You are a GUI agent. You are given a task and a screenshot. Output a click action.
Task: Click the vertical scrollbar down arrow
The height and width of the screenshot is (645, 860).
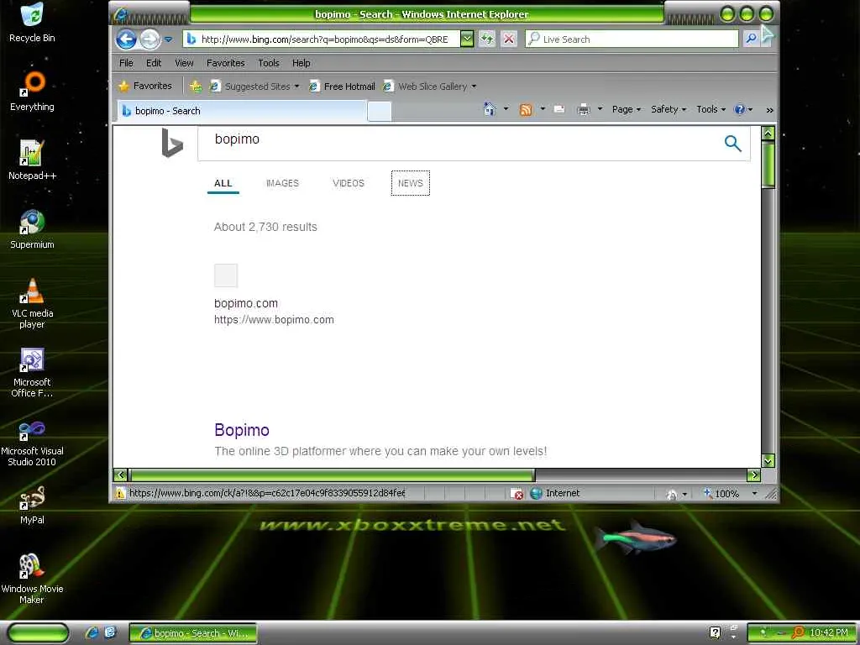pyautogui.click(x=768, y=461)
